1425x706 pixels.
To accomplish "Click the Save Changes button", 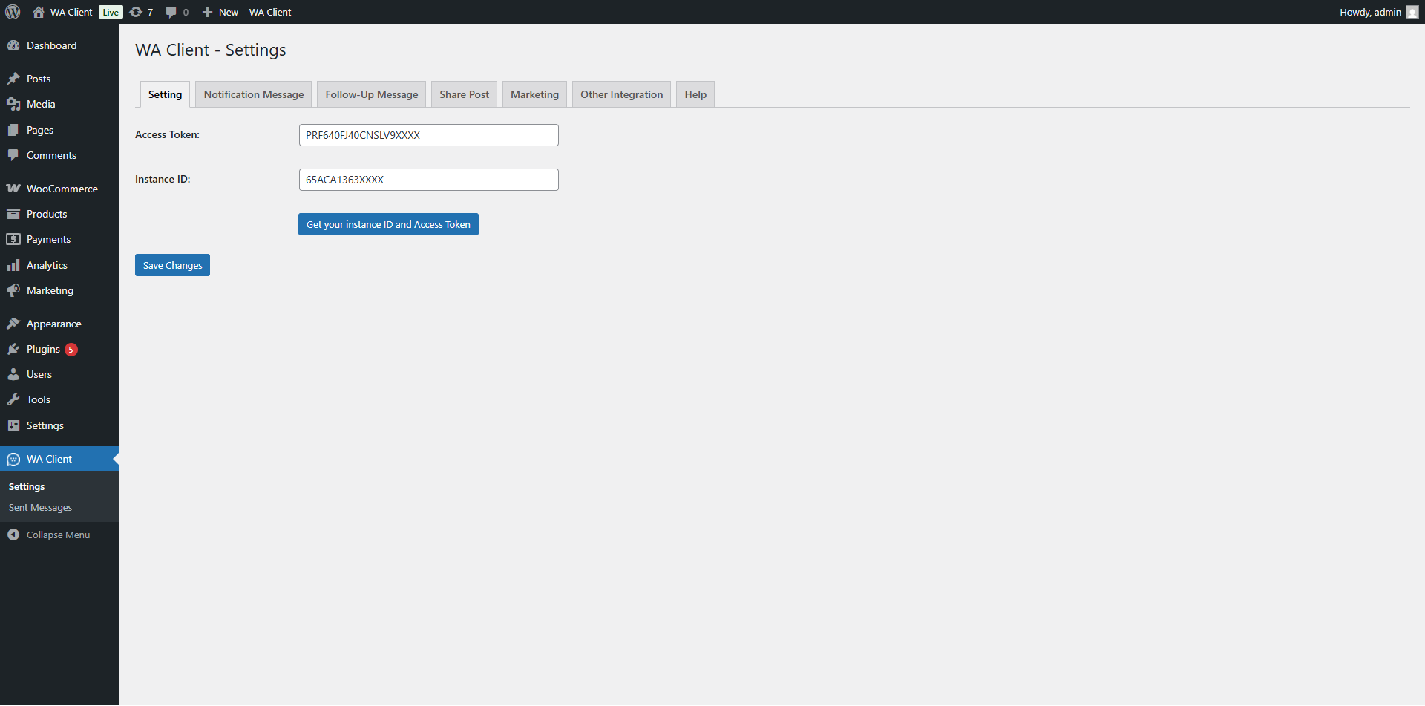I will point(172,265).
